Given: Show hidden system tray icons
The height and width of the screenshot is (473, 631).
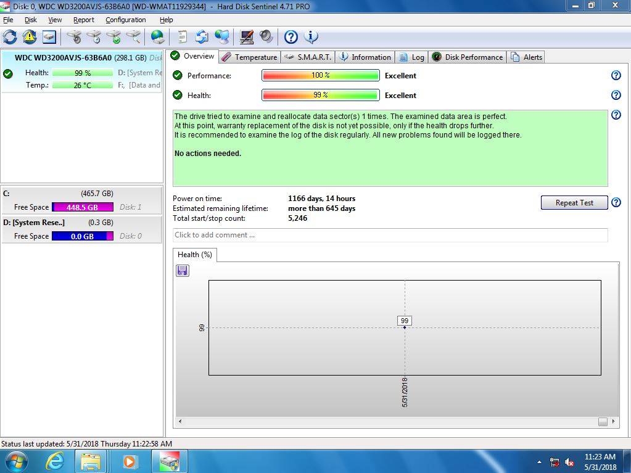Looking at the screenshot, I should pos(539,462).
